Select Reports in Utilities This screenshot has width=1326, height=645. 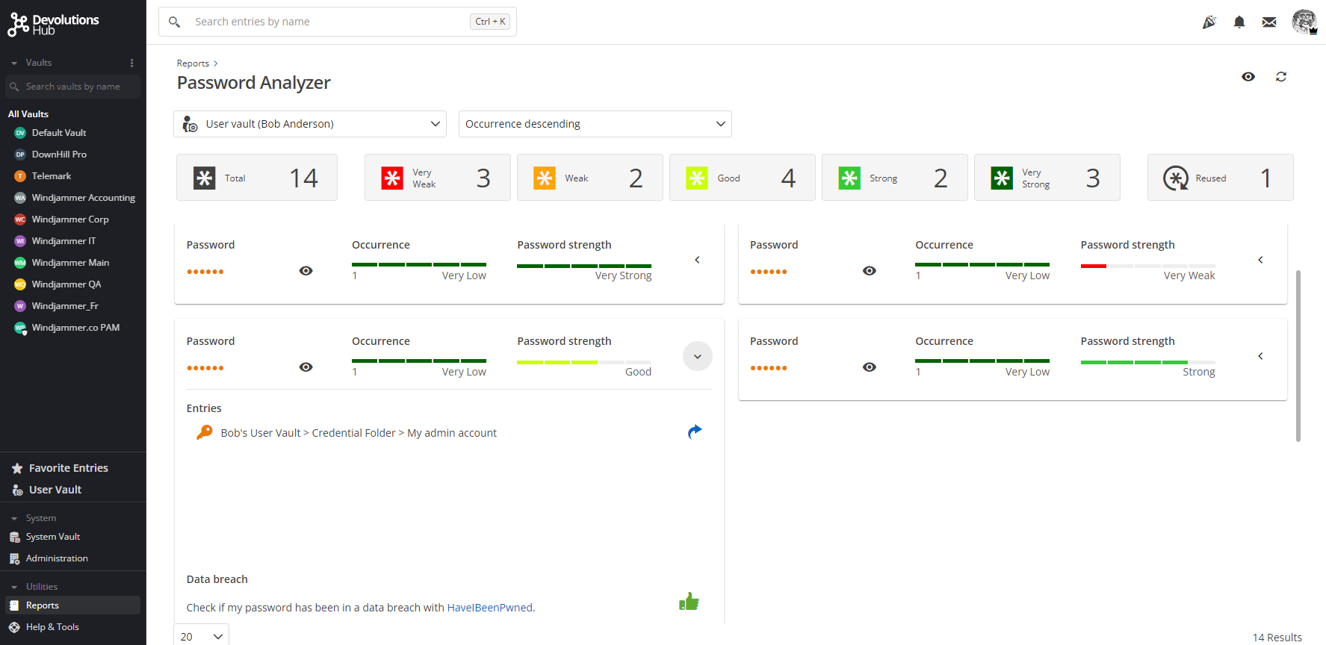point(73,605)
